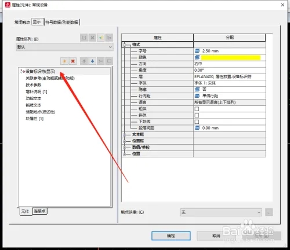290x250 pixels.
Task: Select 关联参考(主功能或辅助功能) in list
Action: 50,78
